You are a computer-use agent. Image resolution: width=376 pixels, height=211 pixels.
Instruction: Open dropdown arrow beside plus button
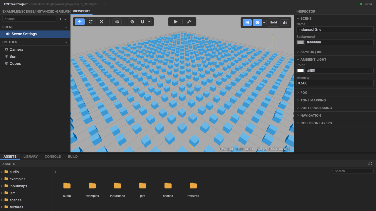tap(65, 19)
